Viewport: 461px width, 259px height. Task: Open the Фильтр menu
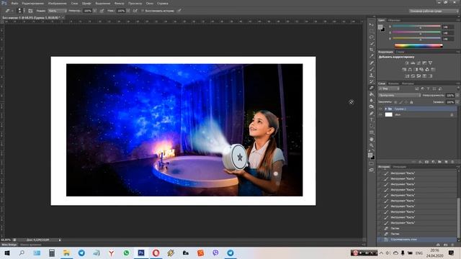click(119, 3)
